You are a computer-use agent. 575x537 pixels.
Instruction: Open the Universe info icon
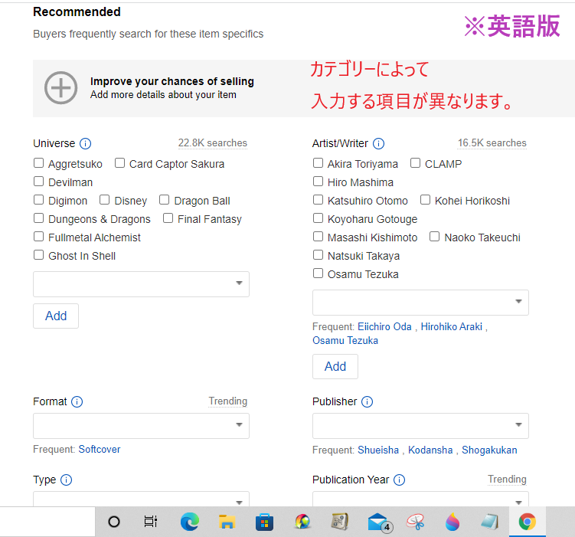86,143
